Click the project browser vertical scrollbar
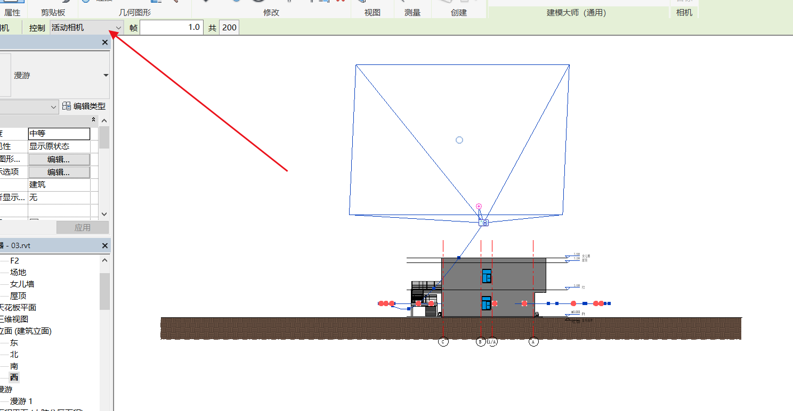The image size is (793, 411). (x=104, y=293)
